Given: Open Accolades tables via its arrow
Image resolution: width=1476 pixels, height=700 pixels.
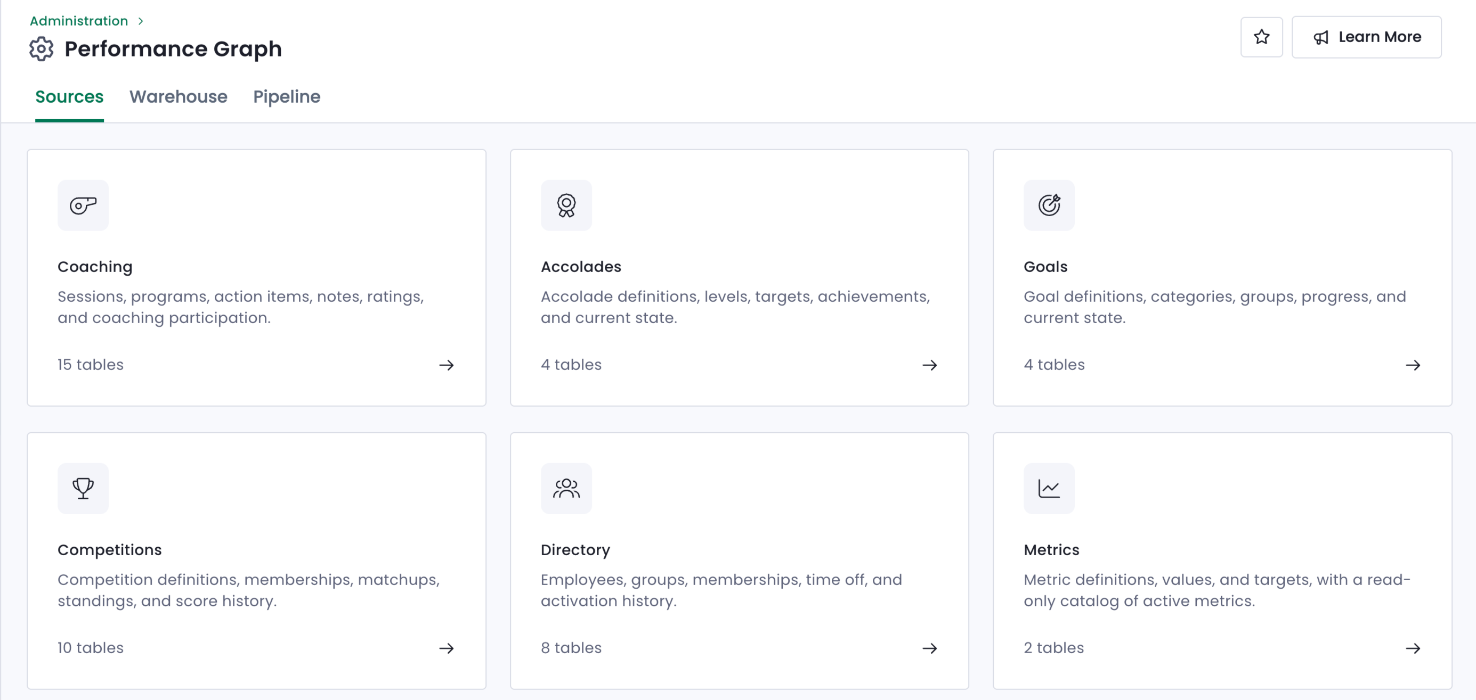Looking at the screenshot, I should tap(929, 365).
